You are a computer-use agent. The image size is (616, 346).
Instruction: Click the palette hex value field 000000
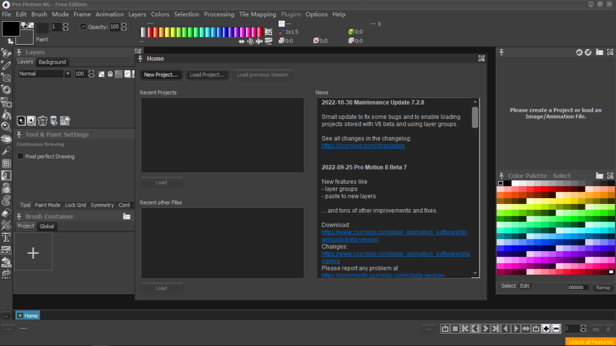[x=578, y=287]
